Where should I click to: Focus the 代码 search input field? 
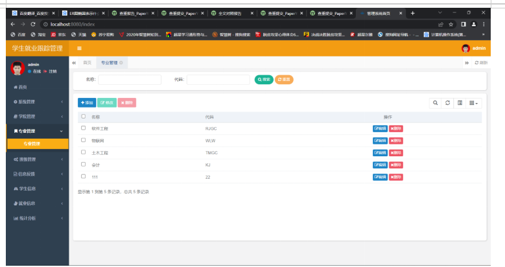tap(218, 80)
